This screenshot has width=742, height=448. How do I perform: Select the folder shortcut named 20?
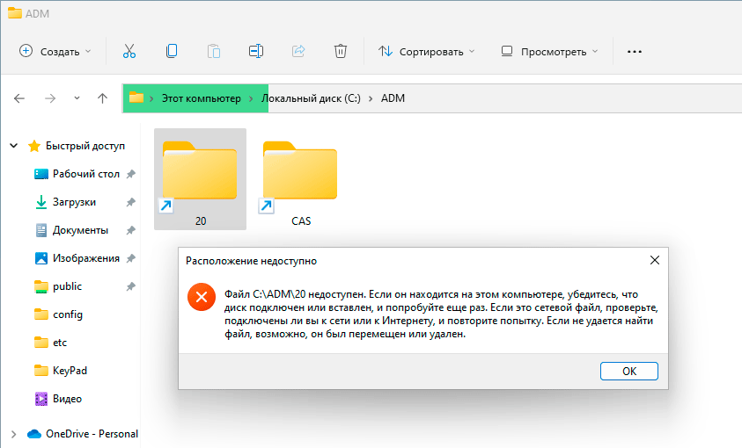click(x=200, y=179)
